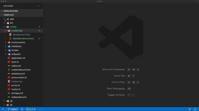Viewport: 199px width, 111px height.
Task: Click the initializers folder icon
Action: point(9,46)
